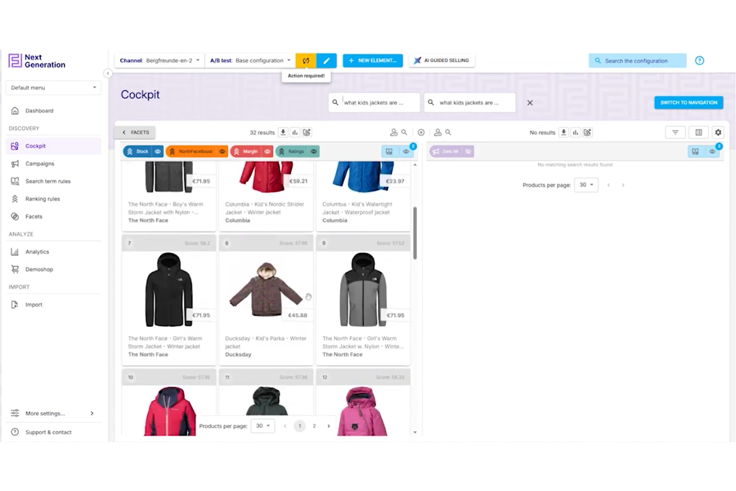Viewport: 736px width, 491px height.
Task: Click the New Element button
Action: click(x=372, y=61)
